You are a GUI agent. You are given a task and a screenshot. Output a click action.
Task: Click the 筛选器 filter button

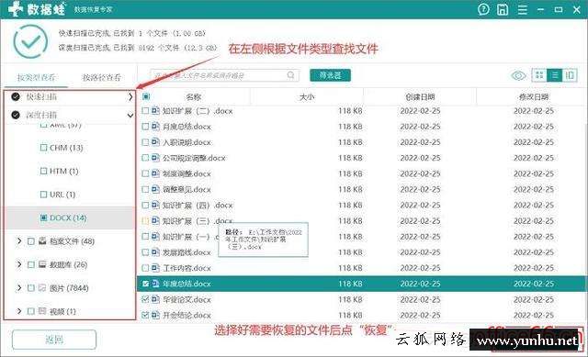point(331,75)
